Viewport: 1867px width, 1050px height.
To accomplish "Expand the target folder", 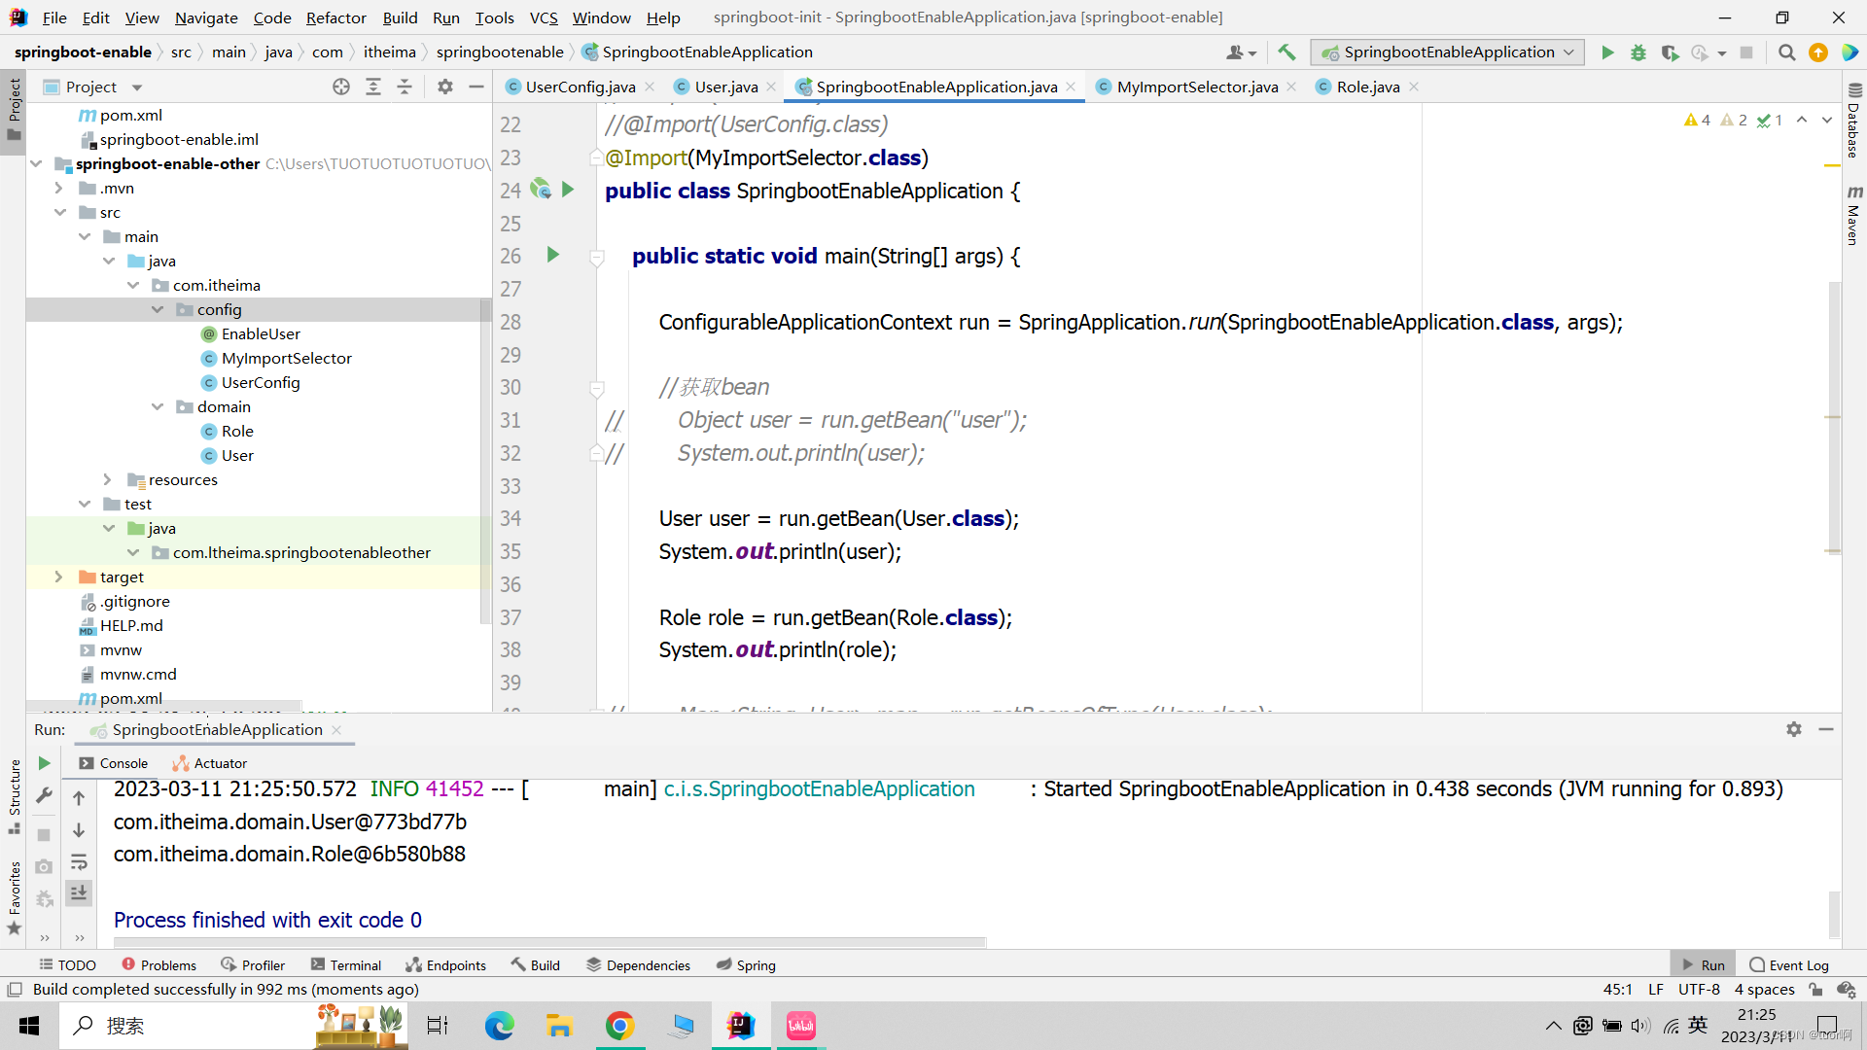I will [x=58, y=577].
